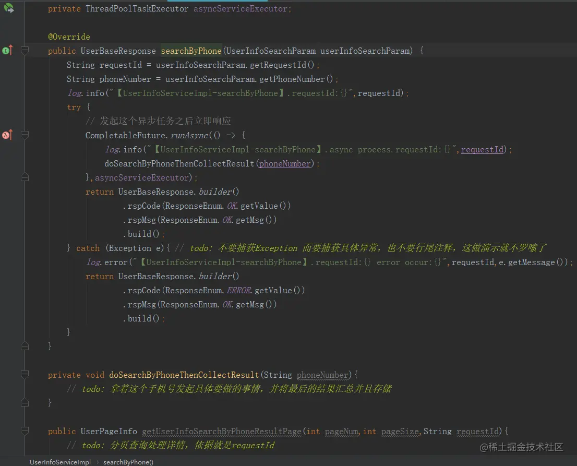The height and width of the screenshot is (466, 577).
Task: Click ERROR in ResponseEnum.ERROR.getValue()
Action: coord(238,291)
